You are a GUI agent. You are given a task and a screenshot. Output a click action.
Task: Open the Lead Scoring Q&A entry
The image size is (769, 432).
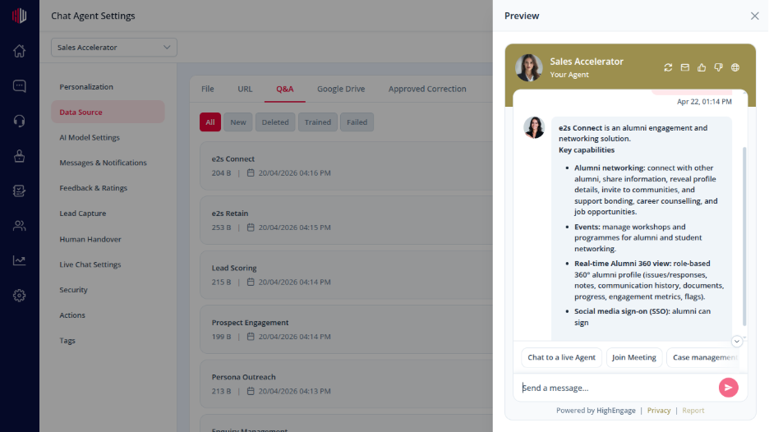click(346, 274)
